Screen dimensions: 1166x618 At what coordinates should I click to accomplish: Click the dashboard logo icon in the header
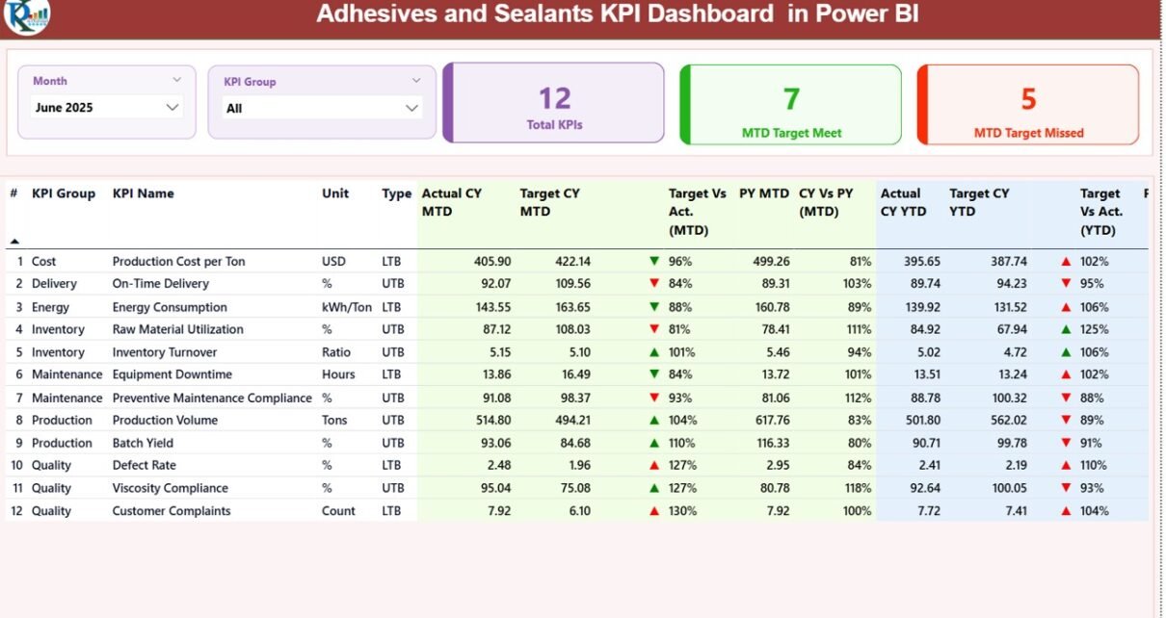(x=25, y=16)
